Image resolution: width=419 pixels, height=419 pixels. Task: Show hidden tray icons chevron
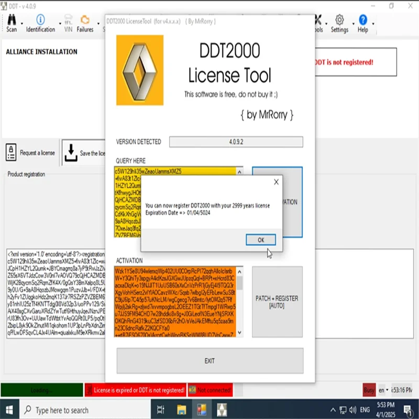click(333, 410)
